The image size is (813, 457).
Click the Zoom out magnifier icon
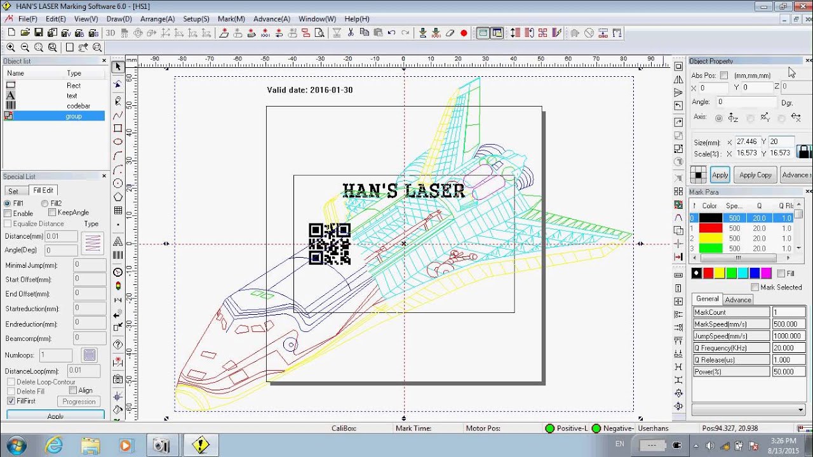(x=25, y=47)
